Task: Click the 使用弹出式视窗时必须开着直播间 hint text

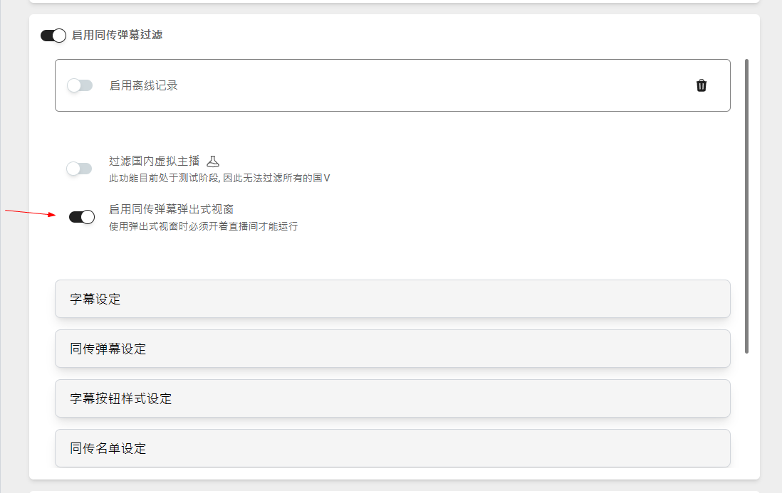Action: pyautogui.click(x=203, y=226)
